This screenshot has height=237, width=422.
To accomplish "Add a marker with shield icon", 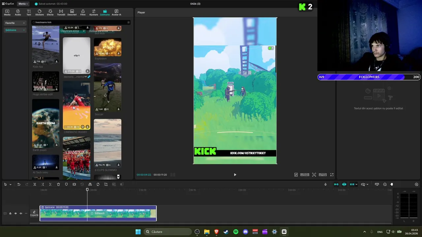I will click(x=66, y=184).
